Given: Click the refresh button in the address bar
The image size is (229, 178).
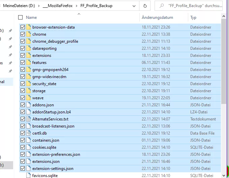Looking at the screenshot, I should 145,6.
